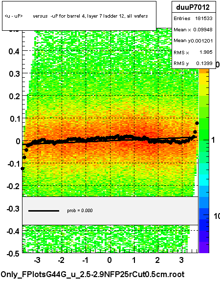The height and width of the screenshot is (281, 220).
Task: Click the black fit line legend sample
Action: pos(44,211)
